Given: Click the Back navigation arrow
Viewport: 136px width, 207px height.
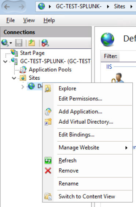Looking at the screenshot, I should pyautogui.click(x=7, y=7).
